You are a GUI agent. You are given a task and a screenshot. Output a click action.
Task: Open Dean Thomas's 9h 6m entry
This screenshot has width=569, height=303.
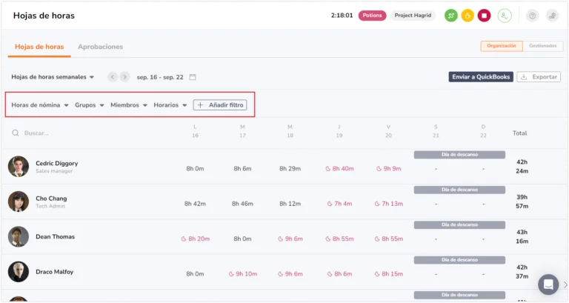pos(290,239)
